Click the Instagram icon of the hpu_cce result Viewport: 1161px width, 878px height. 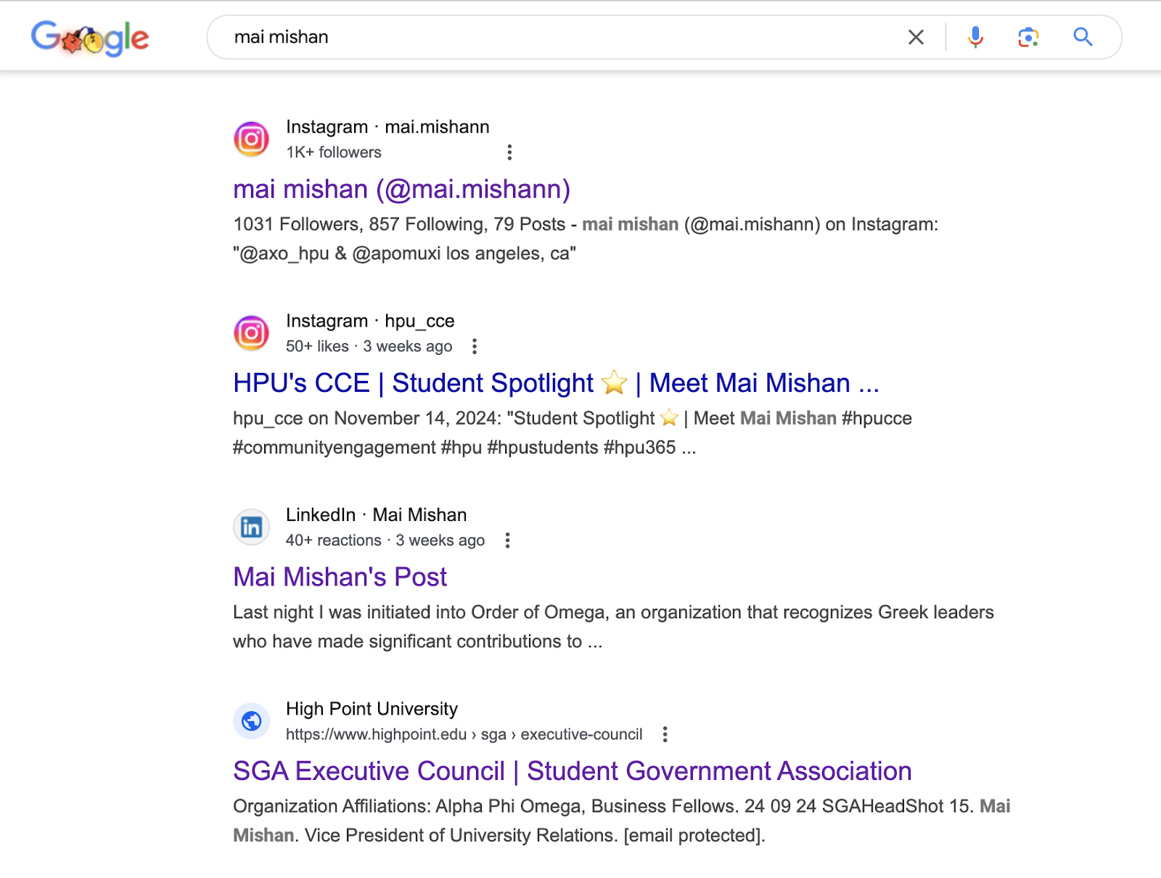coord(252,333)
